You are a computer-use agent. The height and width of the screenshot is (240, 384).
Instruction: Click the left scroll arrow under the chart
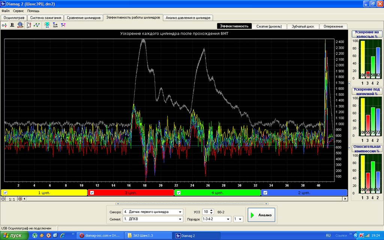click(x=25, y=199)
